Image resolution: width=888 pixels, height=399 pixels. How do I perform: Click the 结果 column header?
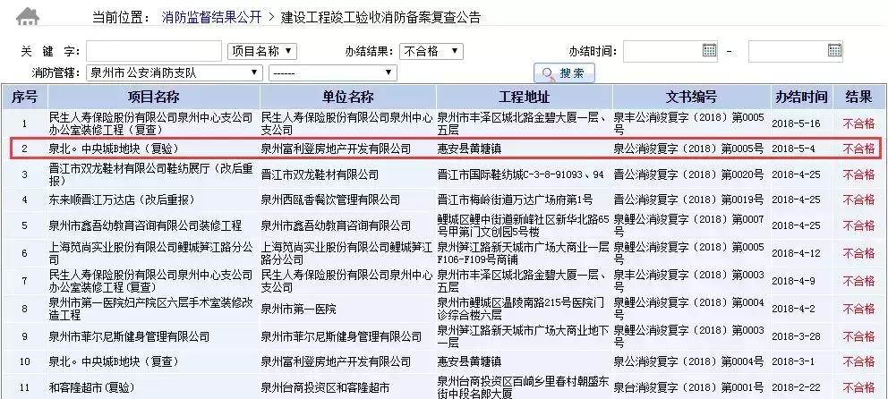point(858,97)
